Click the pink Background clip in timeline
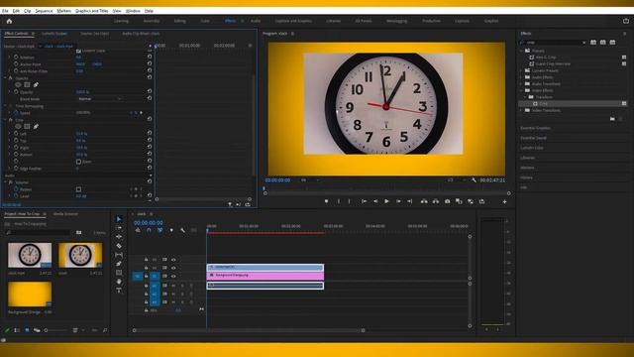 click(x=265, y=276)
